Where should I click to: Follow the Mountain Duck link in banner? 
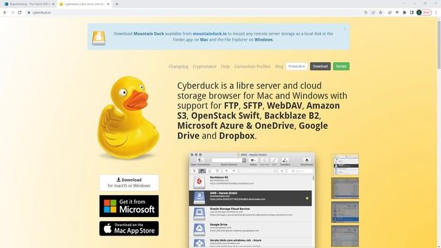point(149,34)
